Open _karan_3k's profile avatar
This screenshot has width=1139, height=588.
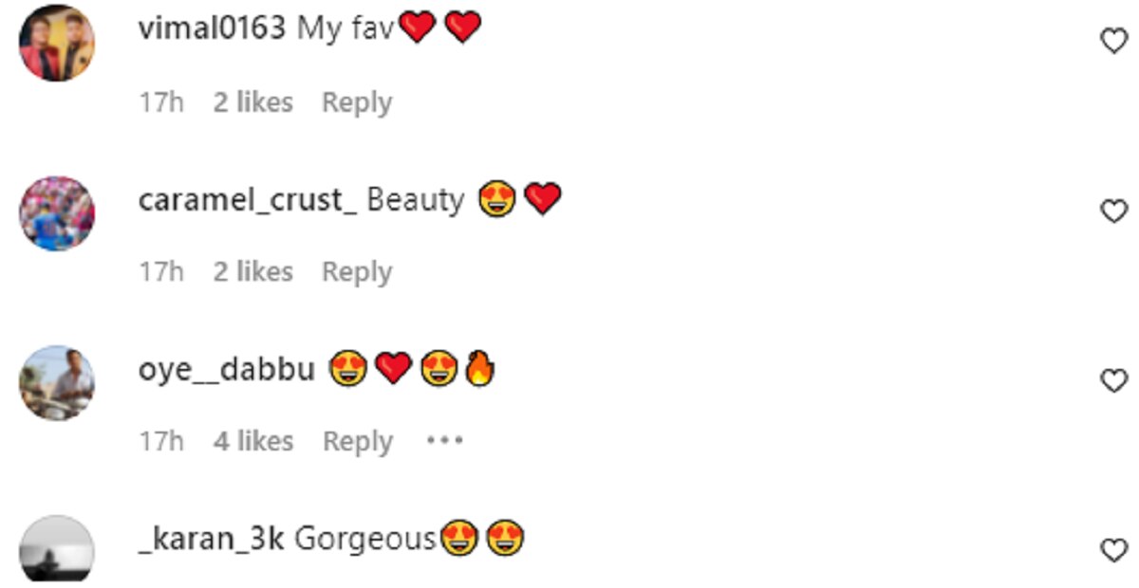tap(57, 548)
